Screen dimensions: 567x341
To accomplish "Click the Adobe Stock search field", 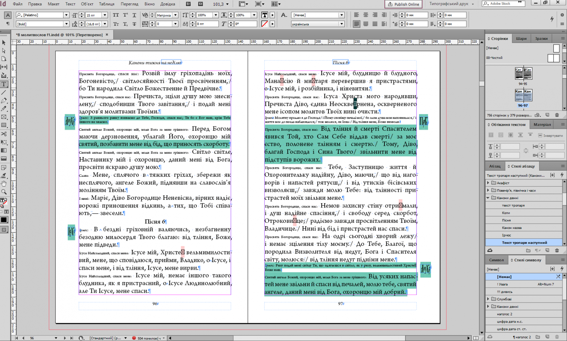I will (x=503, y=3).
